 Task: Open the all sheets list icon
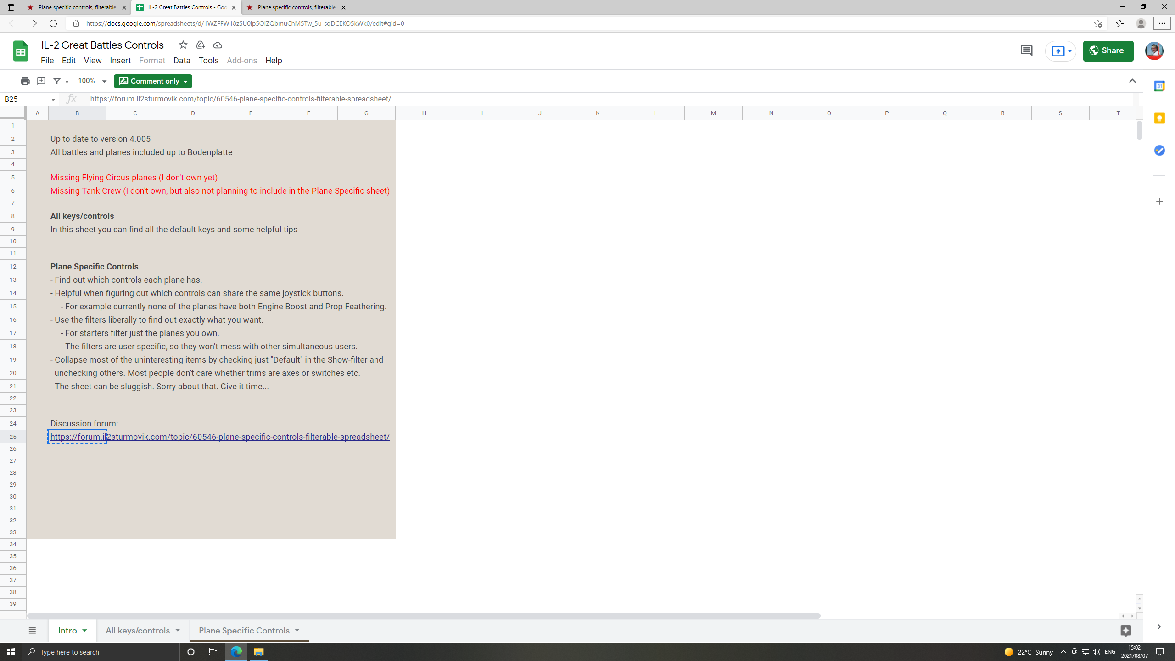coord(32,631)
